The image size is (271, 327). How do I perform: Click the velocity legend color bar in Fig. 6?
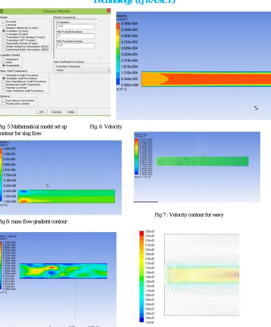pyautogui.click(x=118, y=54)
